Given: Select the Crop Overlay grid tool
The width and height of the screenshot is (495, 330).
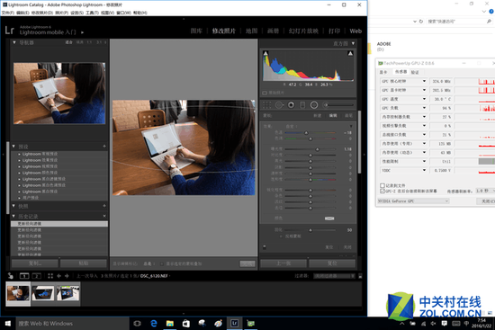Looking at the screenshot, I should 266,104.
